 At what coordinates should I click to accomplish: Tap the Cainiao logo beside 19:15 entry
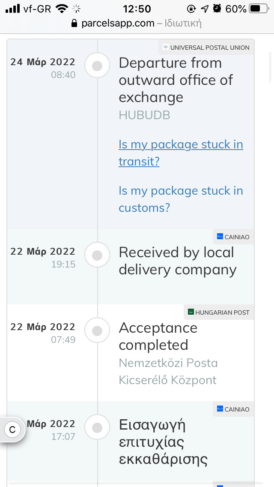(220, 236)
